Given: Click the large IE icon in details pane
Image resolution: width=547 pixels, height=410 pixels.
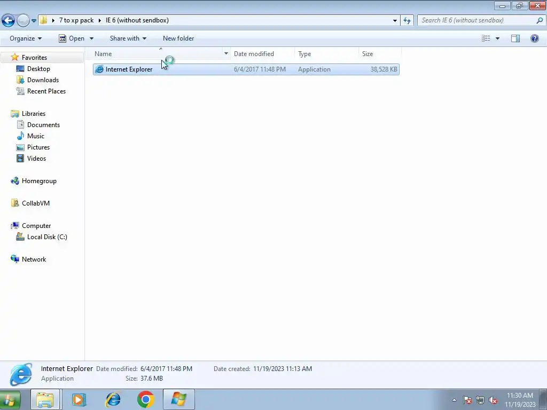Looking at the screenshot, I should (21, 374).
